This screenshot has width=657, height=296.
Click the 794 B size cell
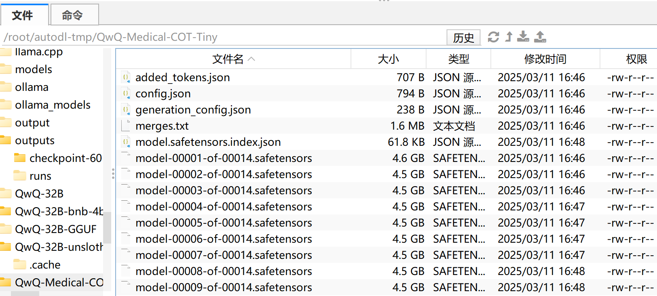410,93
